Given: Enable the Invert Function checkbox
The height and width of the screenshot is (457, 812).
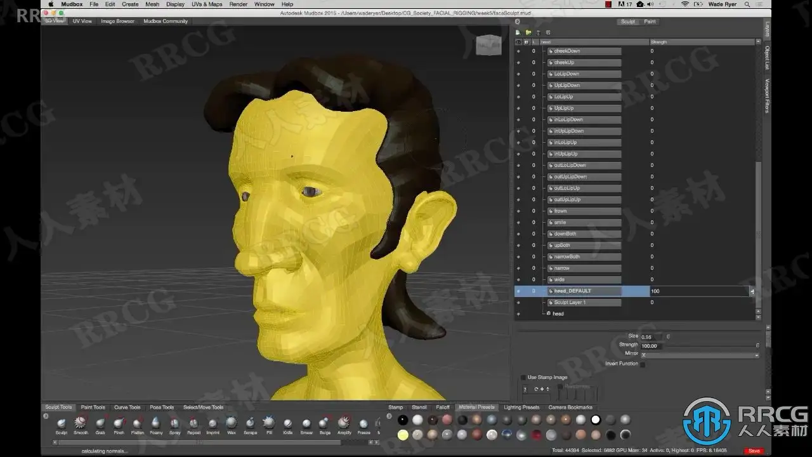Looking at the screenshot, I should 643,364.
